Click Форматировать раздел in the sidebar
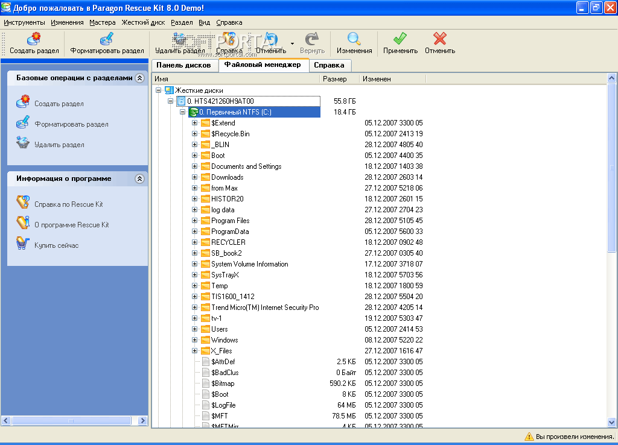 (x=71, y=124)
